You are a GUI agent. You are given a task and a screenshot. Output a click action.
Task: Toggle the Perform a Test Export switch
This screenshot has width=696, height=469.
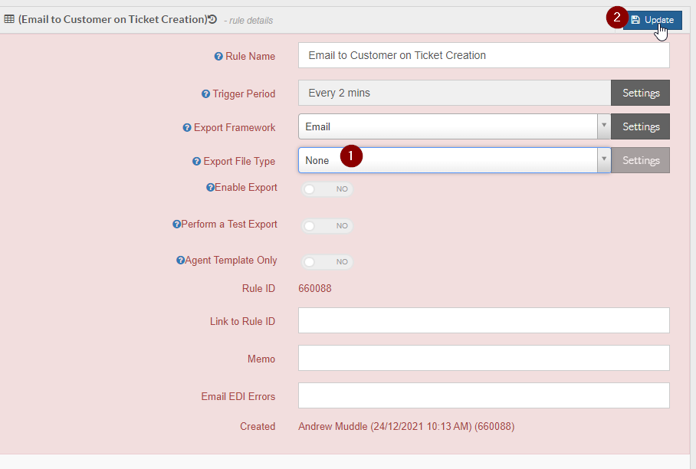click(x=327, y=226)
